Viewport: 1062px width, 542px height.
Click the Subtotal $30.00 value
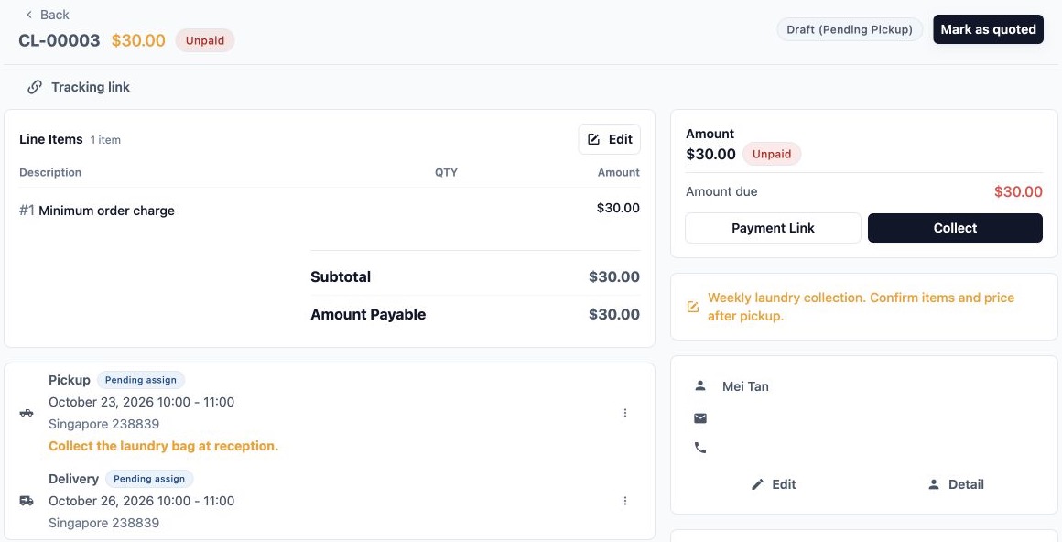point(614,277)
